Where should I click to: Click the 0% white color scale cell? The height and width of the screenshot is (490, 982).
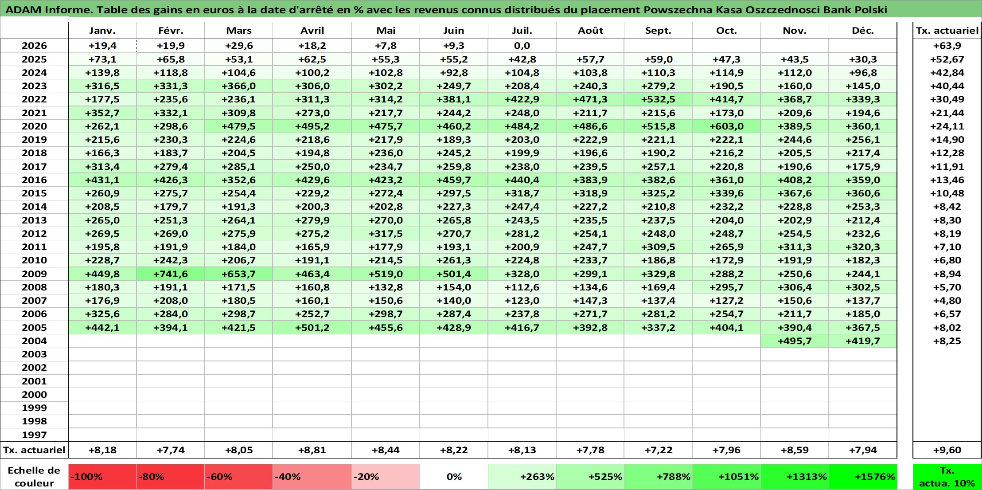click(454, 477)
